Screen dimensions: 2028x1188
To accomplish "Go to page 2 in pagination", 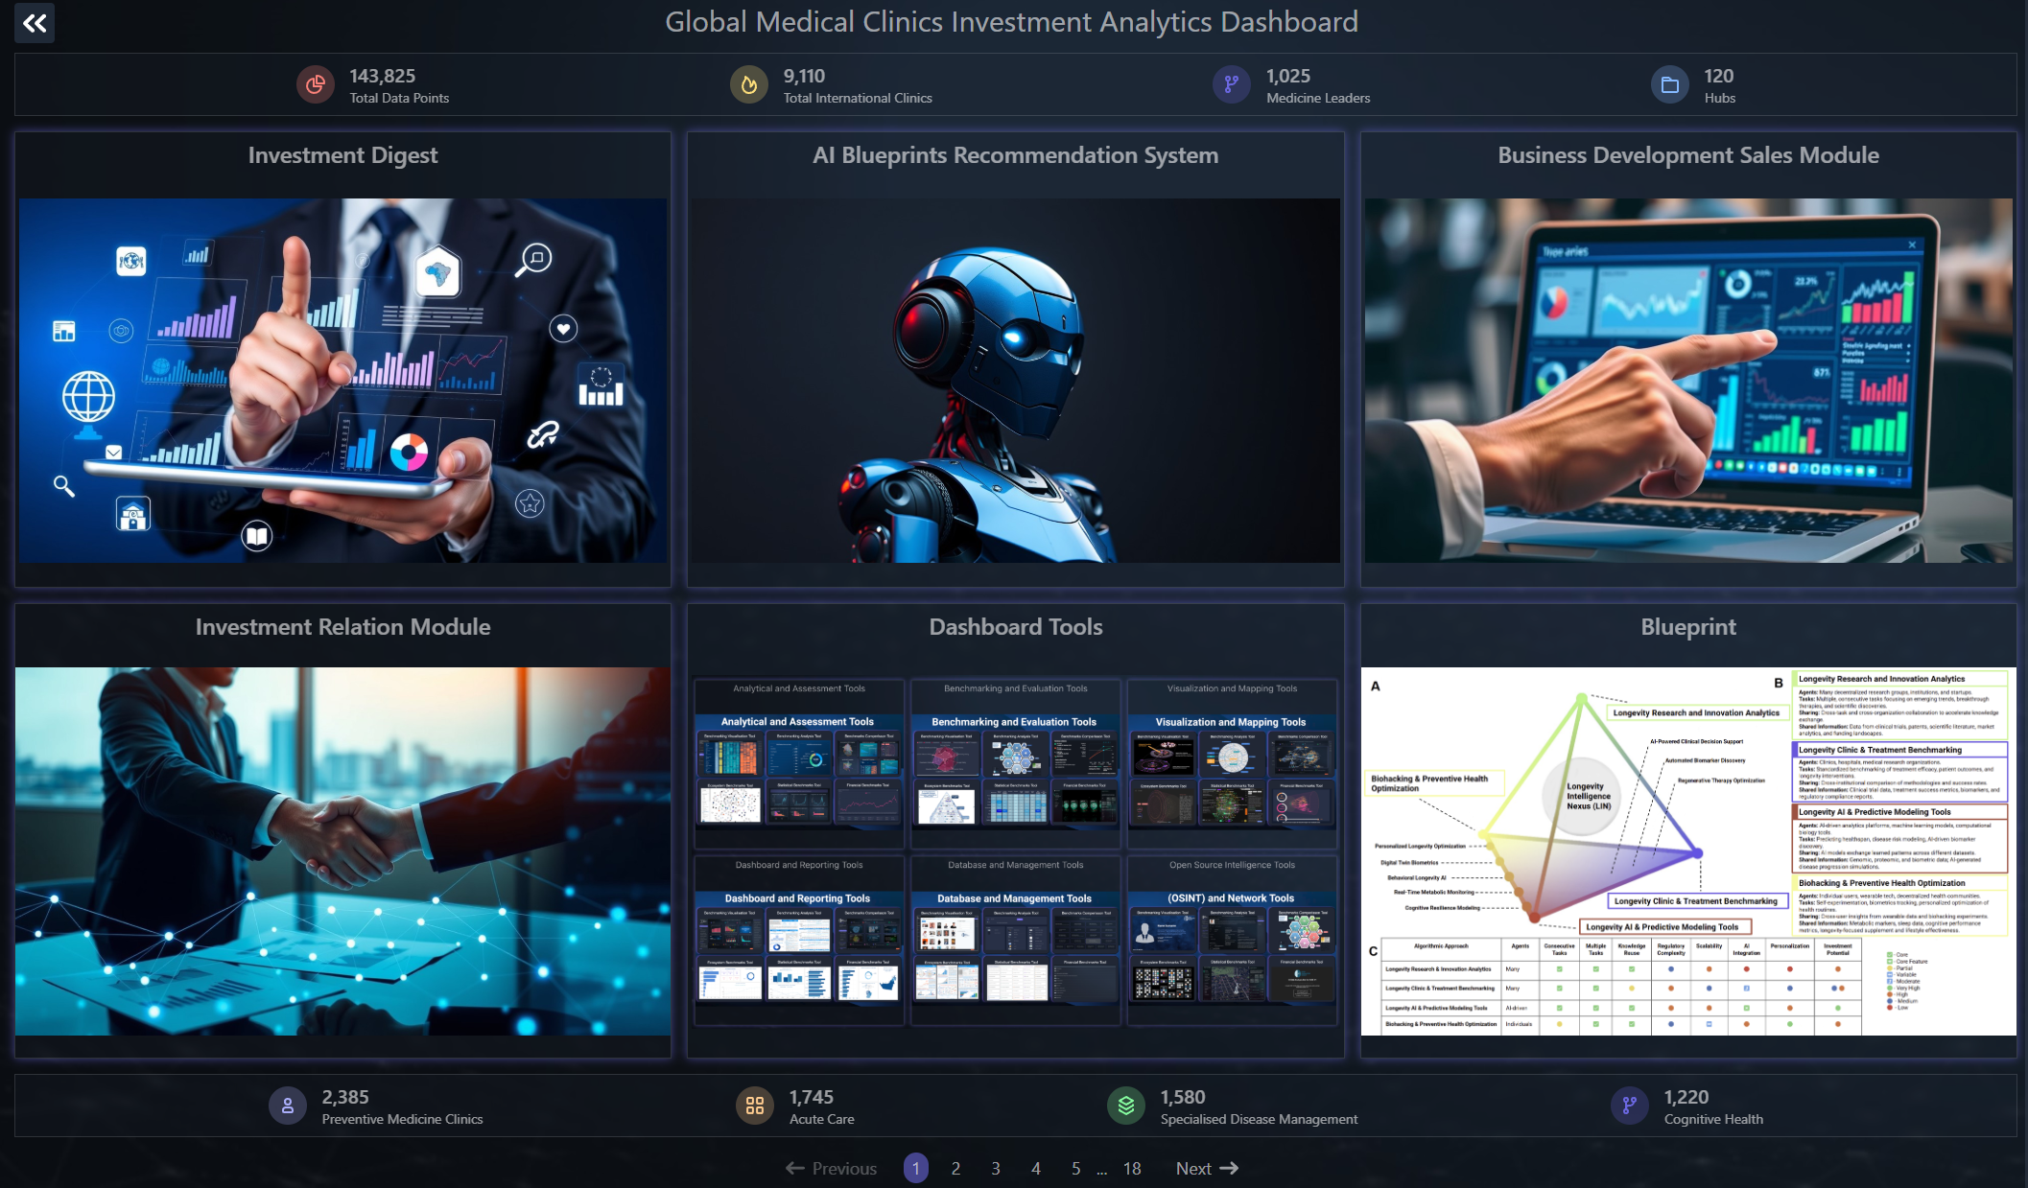I will click(x=955, y=1168).
